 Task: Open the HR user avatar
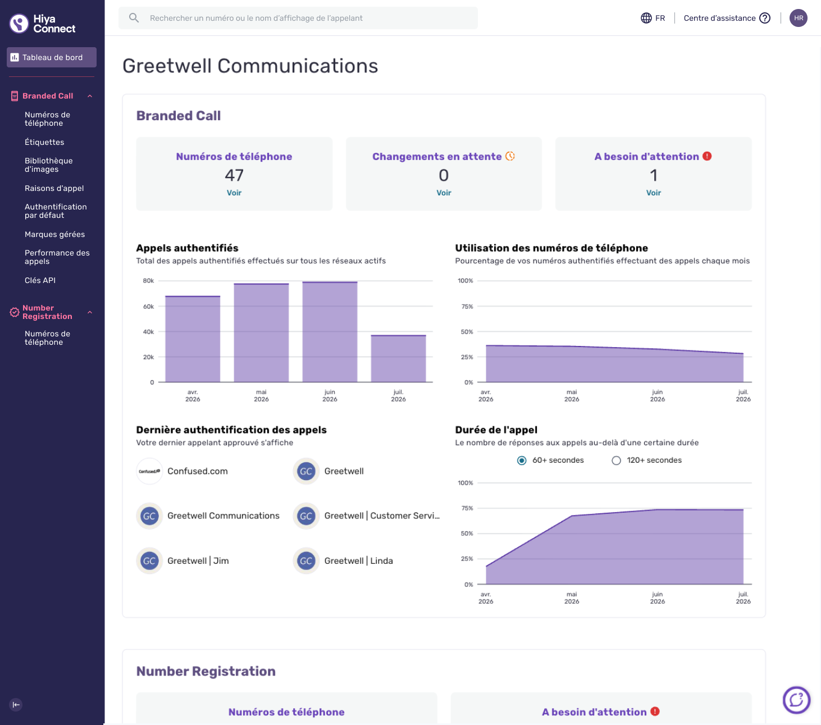click(799, 18)
